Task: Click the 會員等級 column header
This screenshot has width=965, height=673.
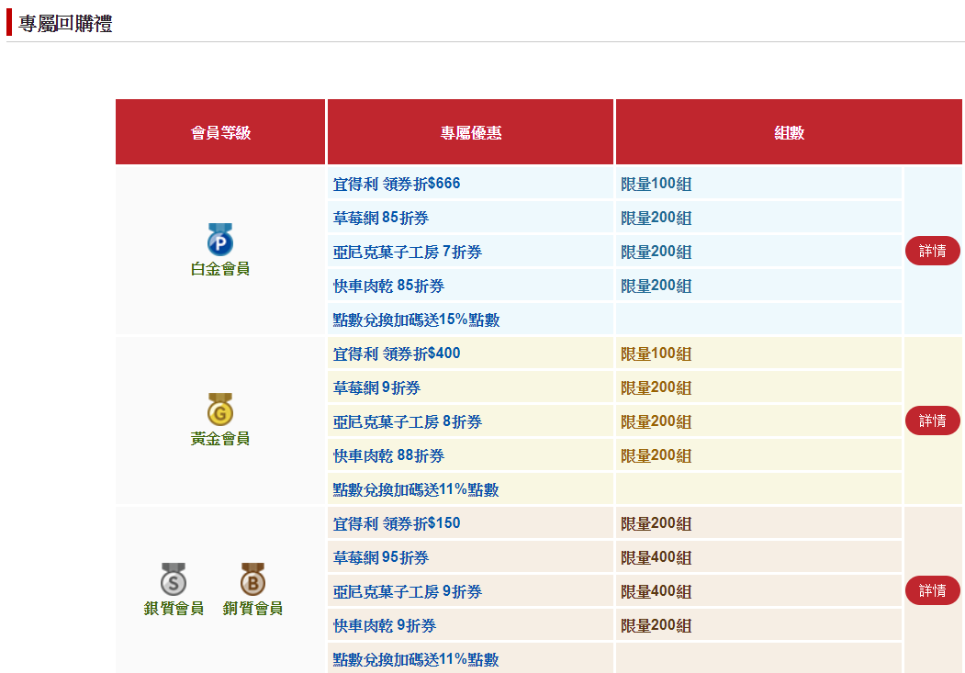Action: pyautogui.click(x=220, y=132)
